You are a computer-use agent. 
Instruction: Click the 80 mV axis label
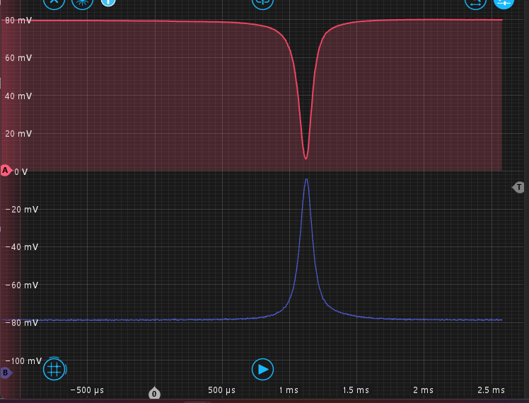coord(18,21)
